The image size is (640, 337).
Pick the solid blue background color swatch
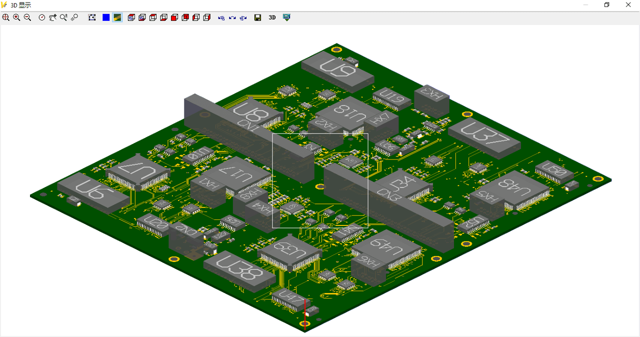pyautogui.click(x=106, y=17)
